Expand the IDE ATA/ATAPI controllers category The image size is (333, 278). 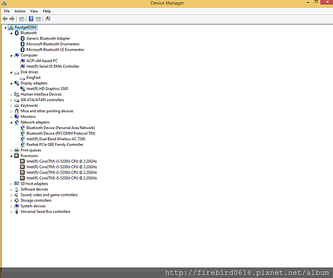coord(11,100)
